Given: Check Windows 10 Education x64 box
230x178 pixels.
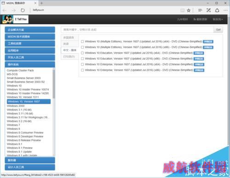Looking at the screenshot, I should (82, 53).
